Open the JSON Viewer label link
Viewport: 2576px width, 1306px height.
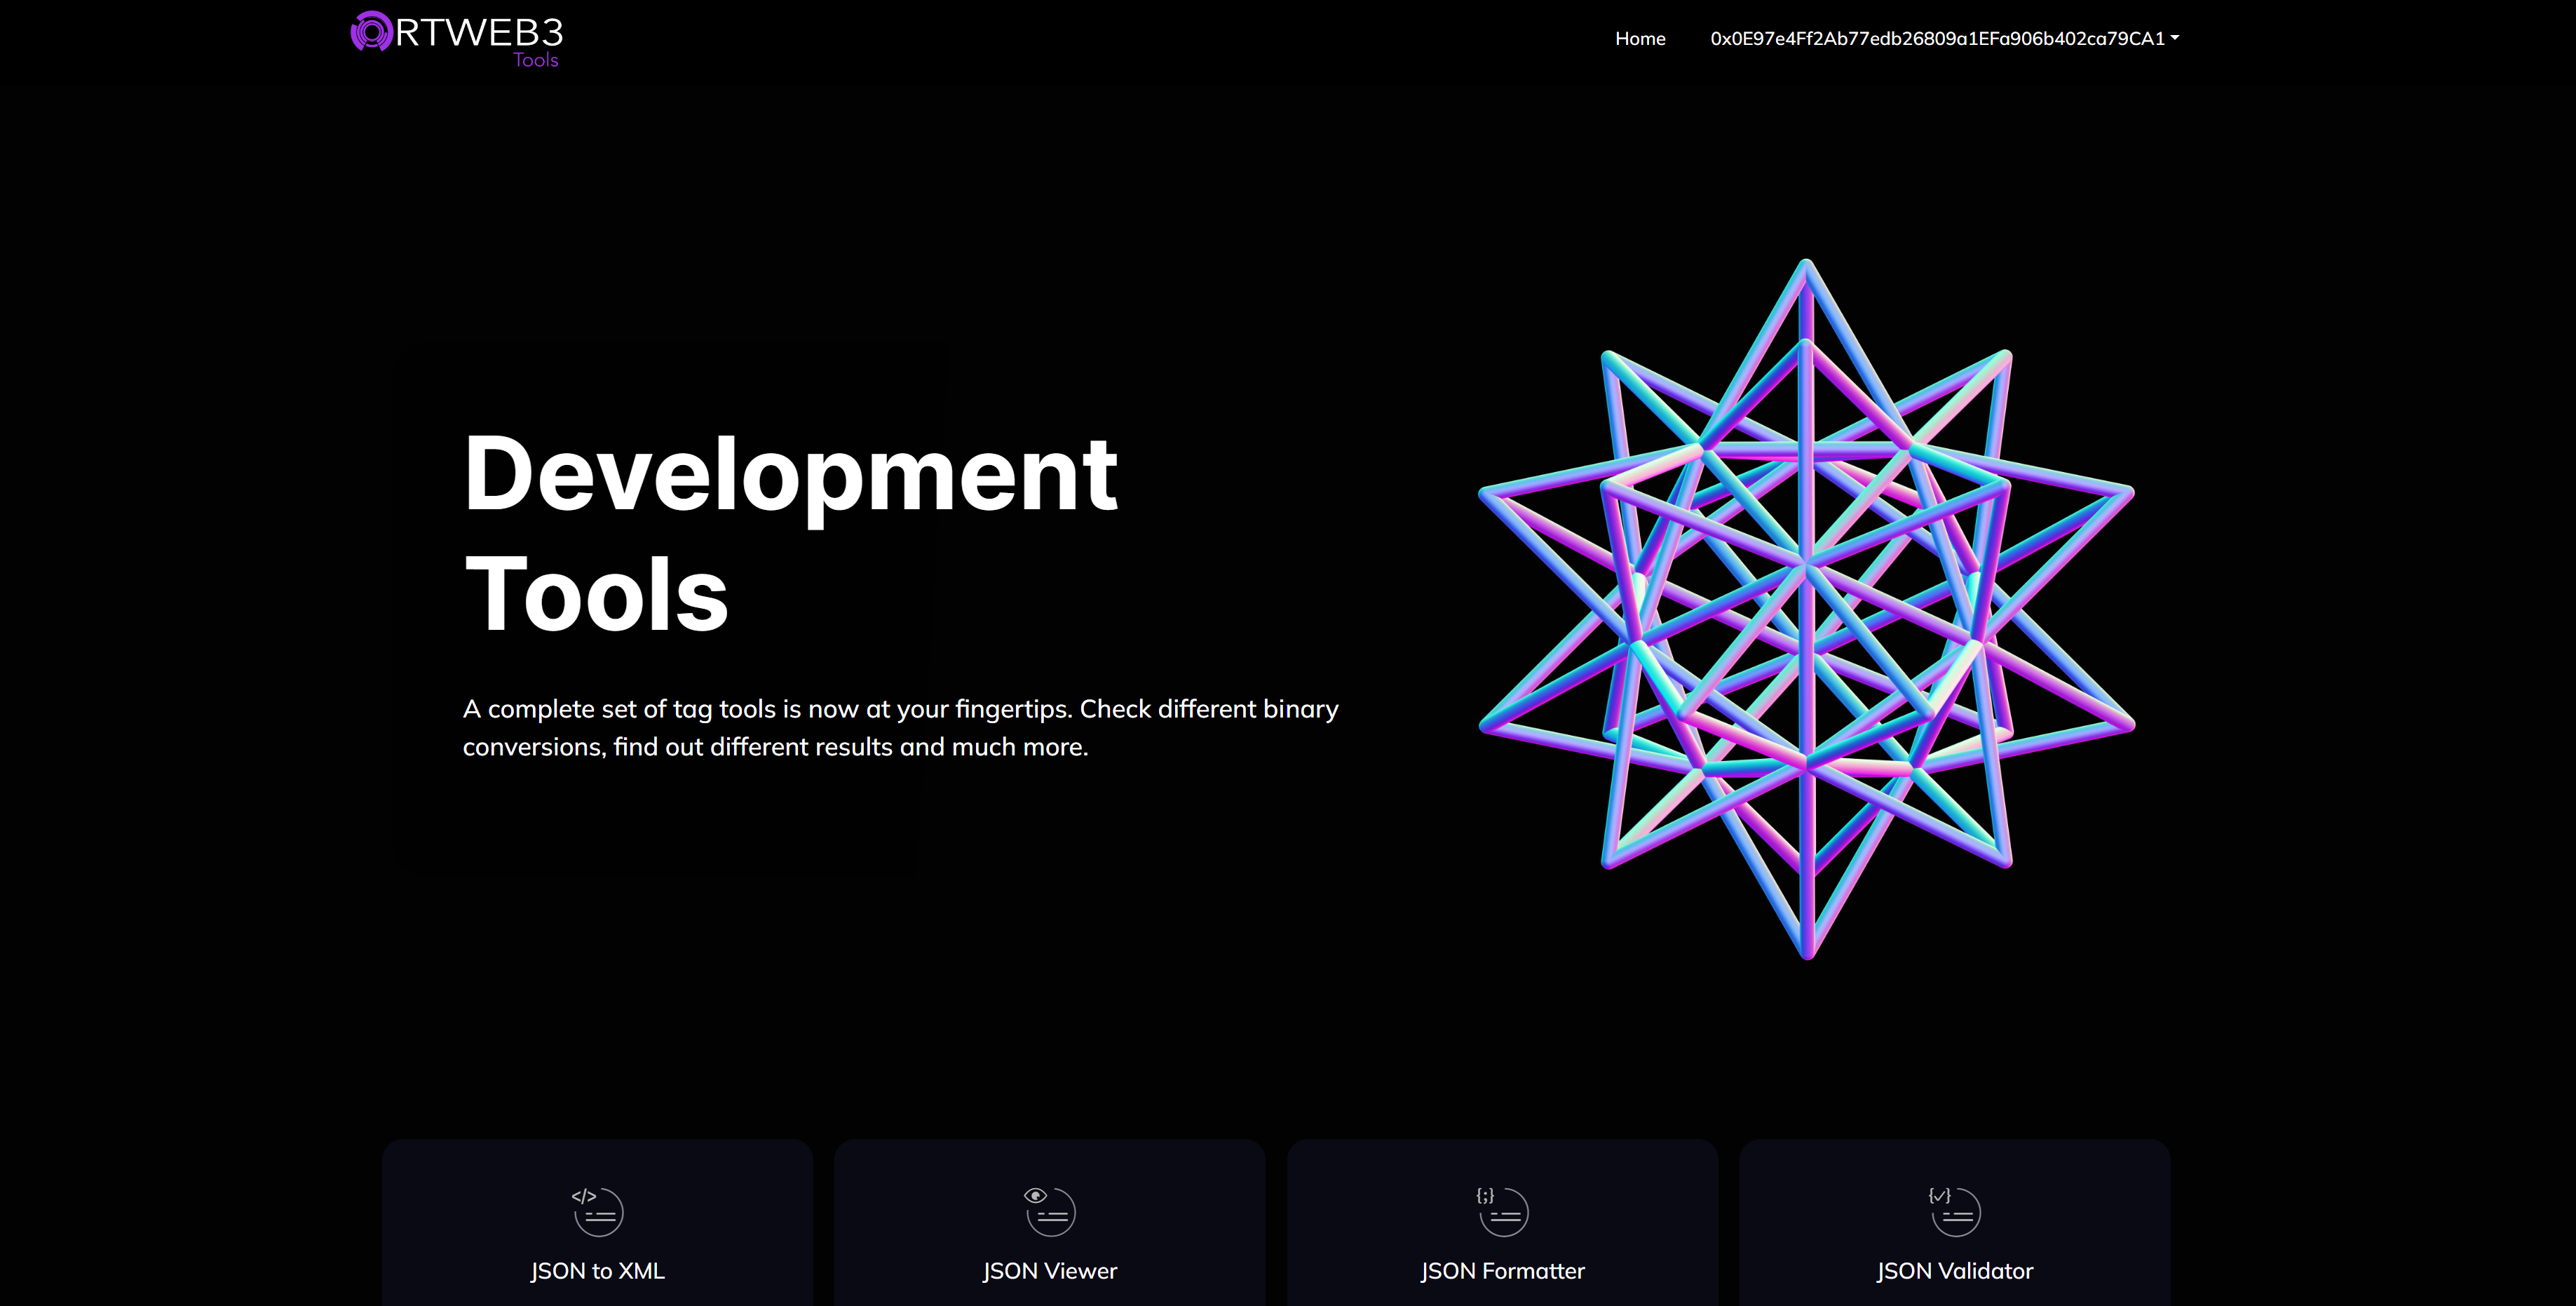1049,1271
